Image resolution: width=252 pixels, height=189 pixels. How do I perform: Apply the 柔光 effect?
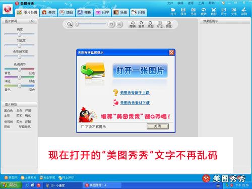pyautogui.click(x=19, y=121)
